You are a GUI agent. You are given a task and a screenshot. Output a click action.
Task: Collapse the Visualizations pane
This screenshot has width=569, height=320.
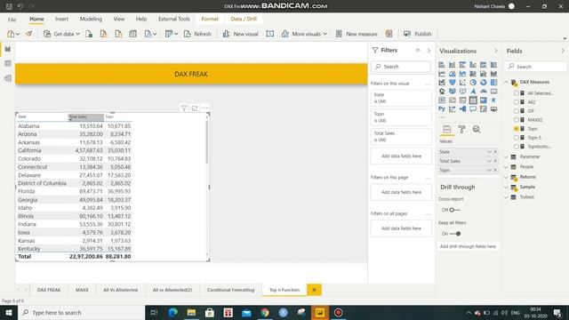496,51
